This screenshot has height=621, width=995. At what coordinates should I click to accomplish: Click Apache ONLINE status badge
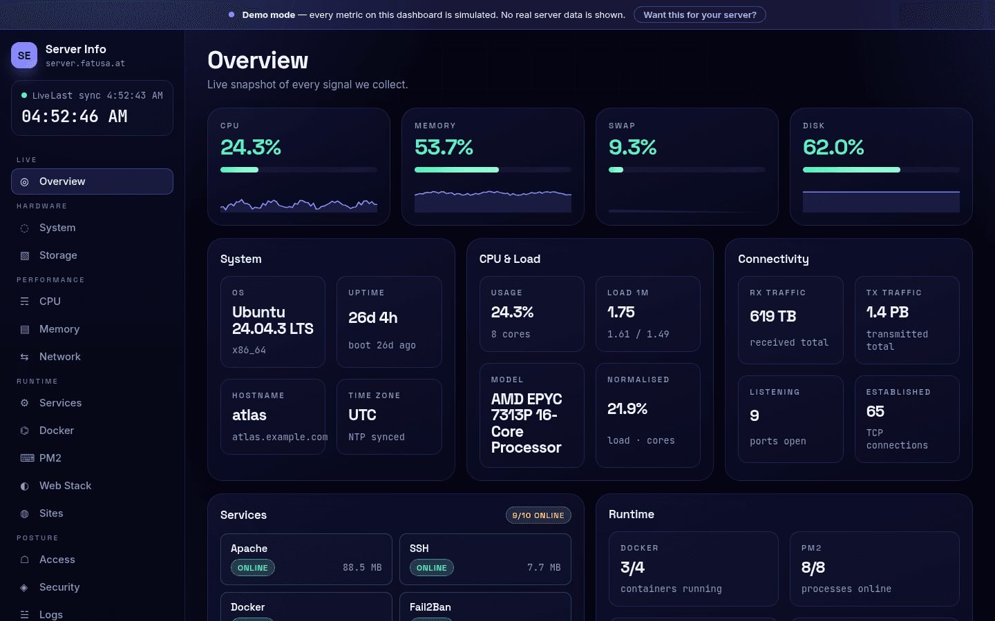253,568
